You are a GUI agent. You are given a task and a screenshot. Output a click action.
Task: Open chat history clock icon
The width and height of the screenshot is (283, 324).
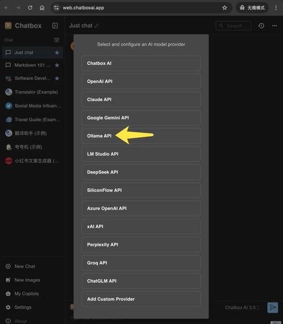pos(261,26)
